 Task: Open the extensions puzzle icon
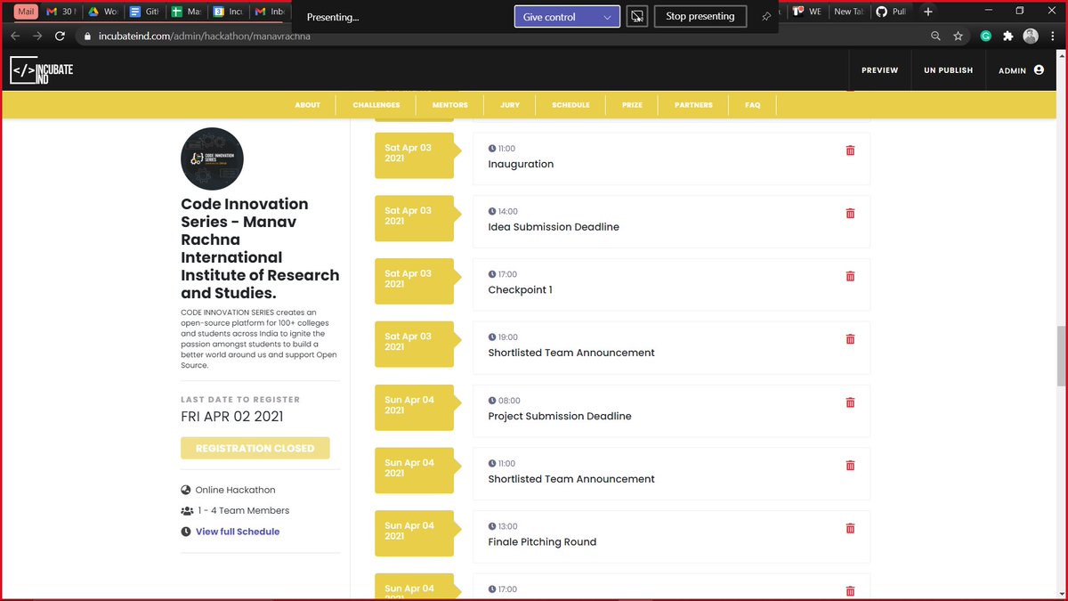[1008, 37]
